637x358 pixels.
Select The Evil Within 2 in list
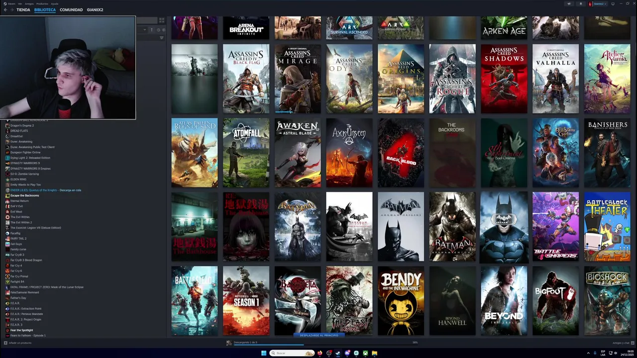pyautogui.click(x=21, y=222)
